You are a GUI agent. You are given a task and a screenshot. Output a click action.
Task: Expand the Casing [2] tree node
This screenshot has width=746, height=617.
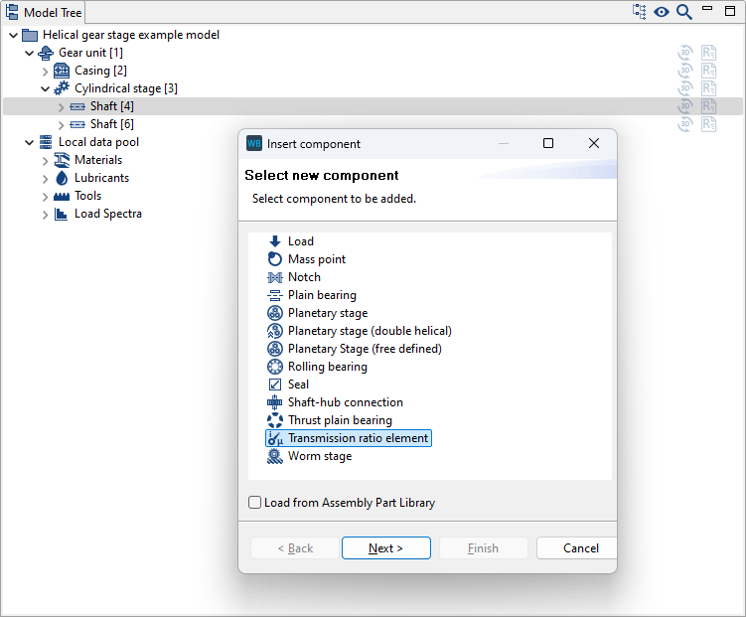click(45, 71)
